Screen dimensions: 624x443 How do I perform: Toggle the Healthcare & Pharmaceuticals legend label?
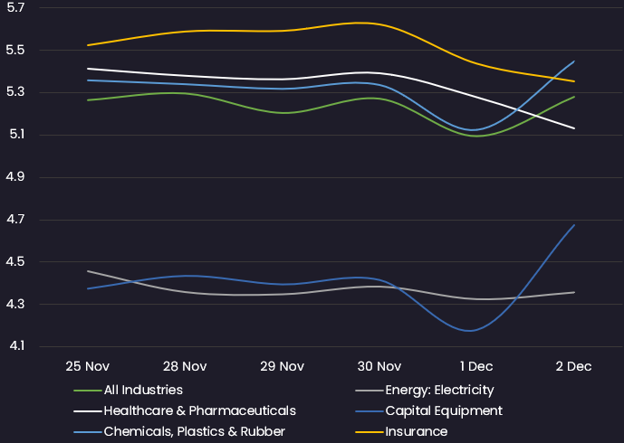[x=200, y=410]
